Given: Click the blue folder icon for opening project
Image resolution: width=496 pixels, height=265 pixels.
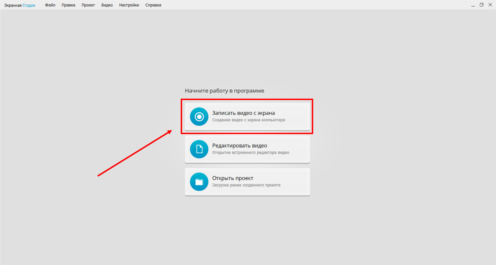Looking at the screenshot, I should [199, 182].
